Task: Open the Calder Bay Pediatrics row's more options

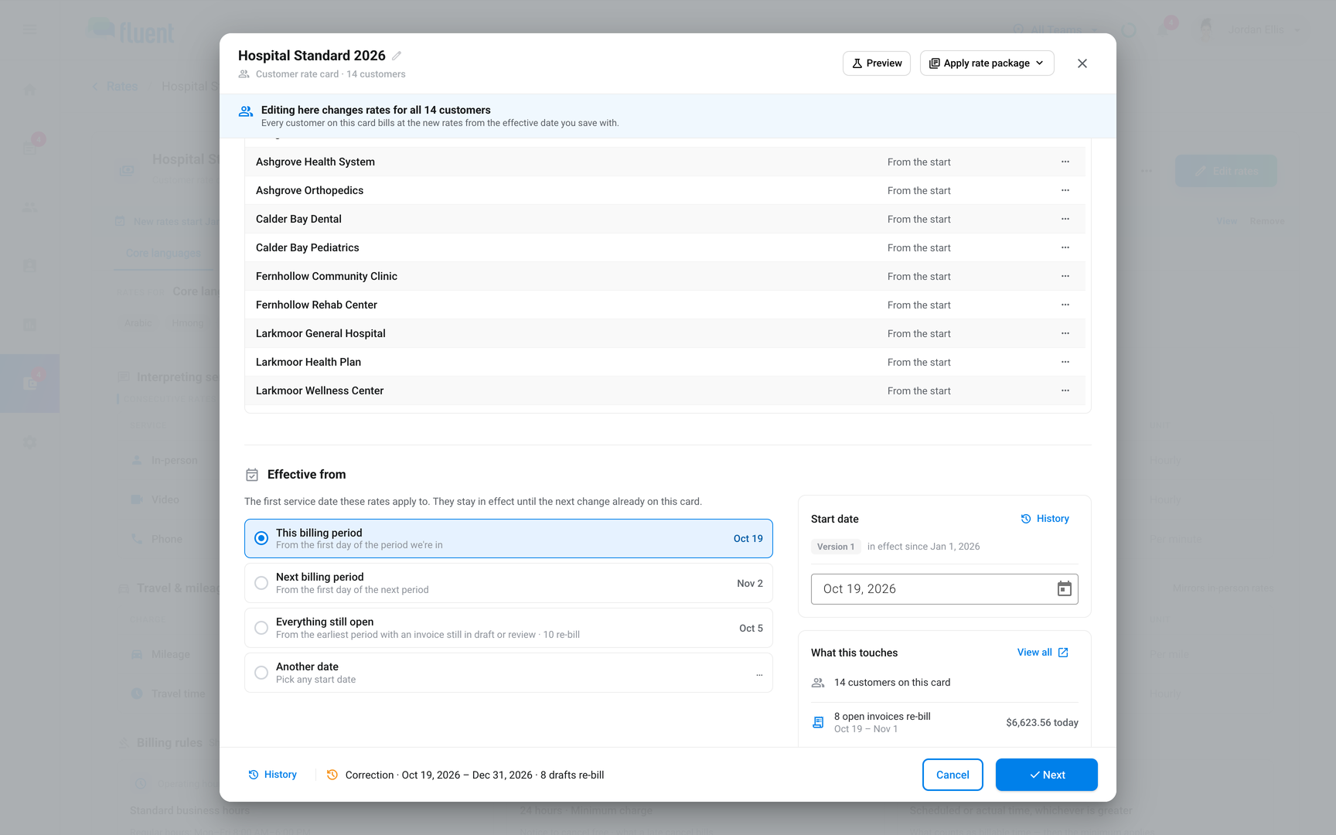Action: (x=1065, y=247)
